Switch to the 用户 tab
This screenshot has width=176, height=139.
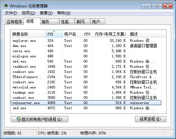[98, 22]
